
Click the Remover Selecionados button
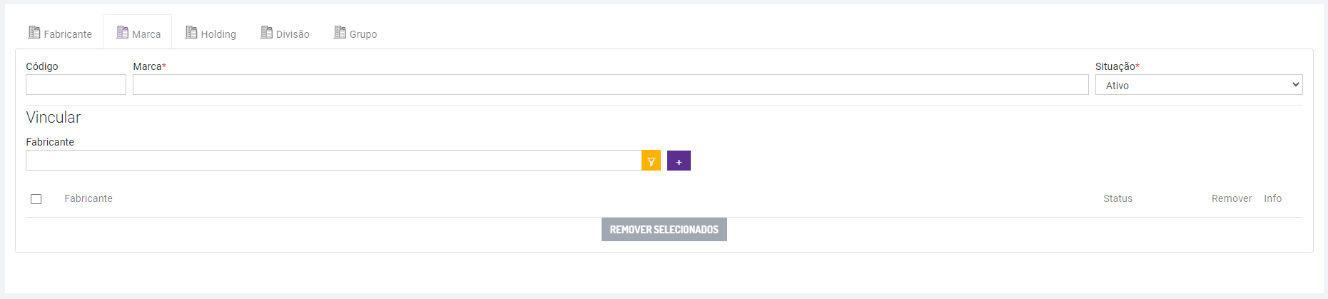click(x=664, y=230)
